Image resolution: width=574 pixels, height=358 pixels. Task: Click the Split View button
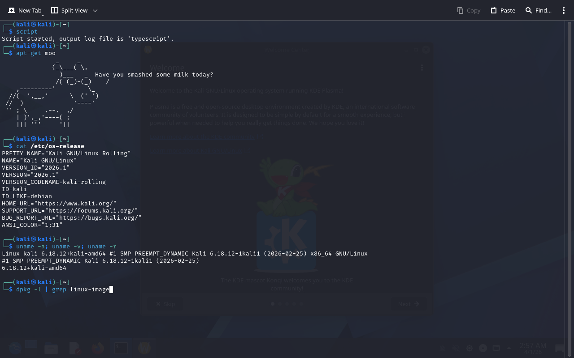pyautogui.click(x=69, y=10)
